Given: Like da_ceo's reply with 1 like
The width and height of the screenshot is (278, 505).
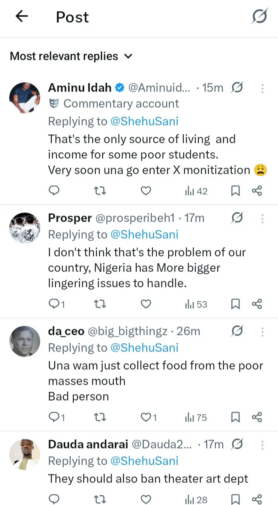Looking at the screenshot, I should point(148,418).
